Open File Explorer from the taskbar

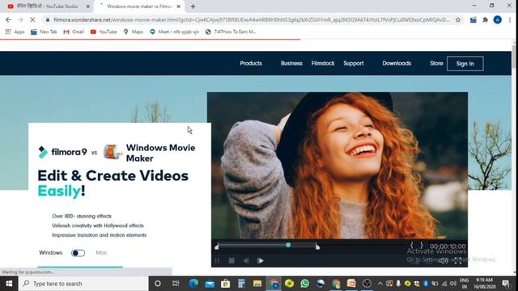(x=257, y=284)
